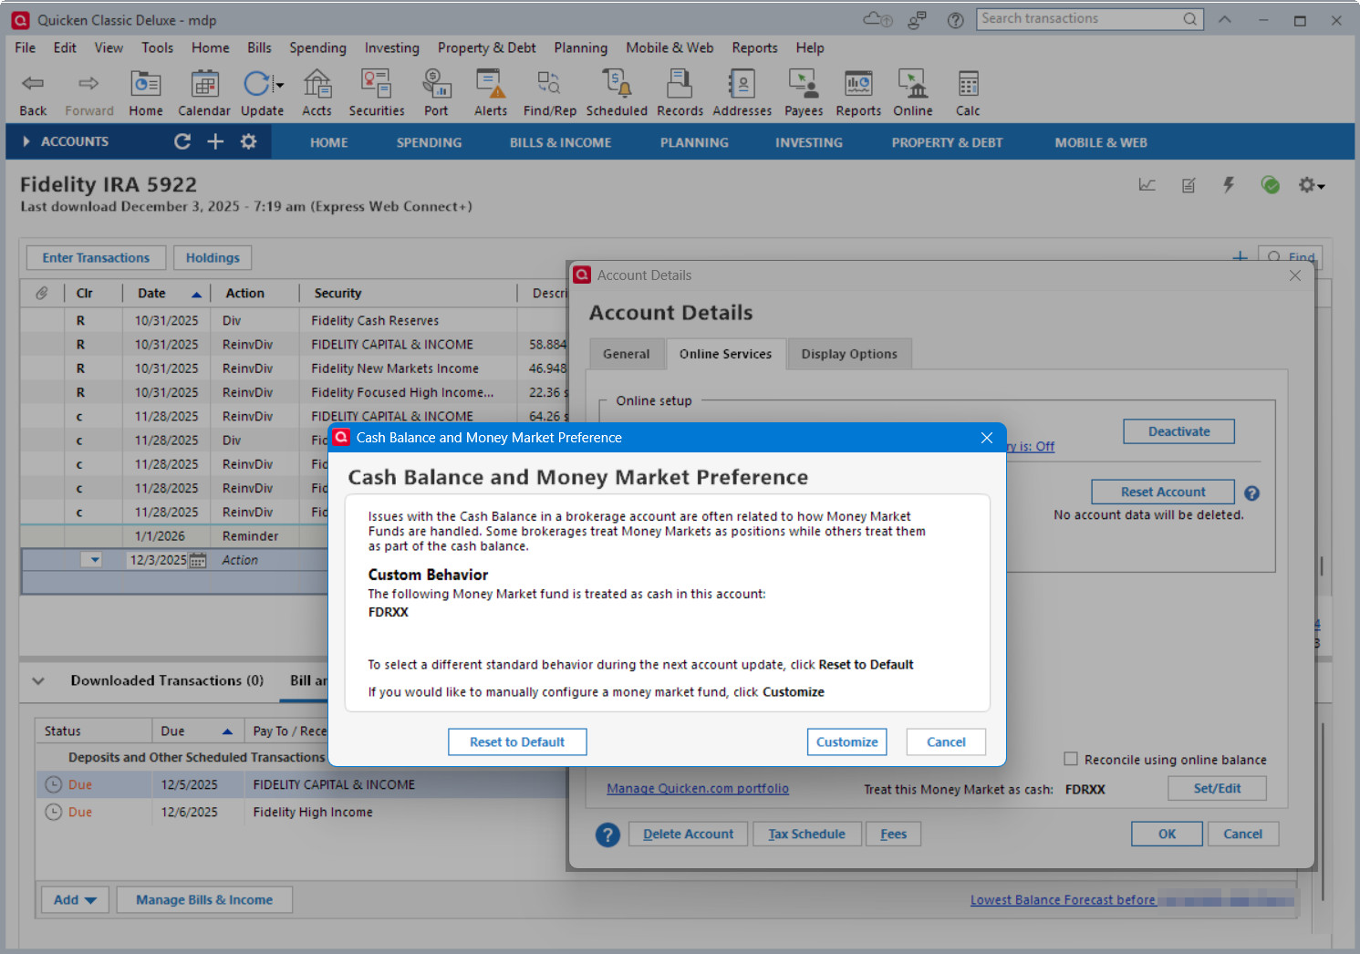Click Manage Bills & Income button
Image resolution: width=1360 pixels, height=954 pixels.
tap(204, 900)
